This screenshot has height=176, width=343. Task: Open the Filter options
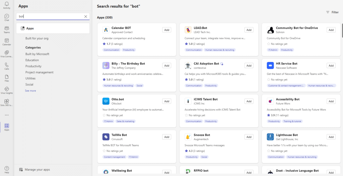point(332,12)
